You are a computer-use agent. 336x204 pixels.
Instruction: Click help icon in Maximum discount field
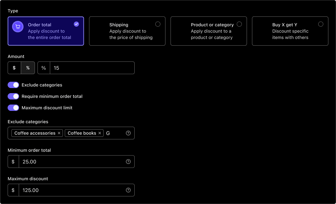tap(128, 190)
